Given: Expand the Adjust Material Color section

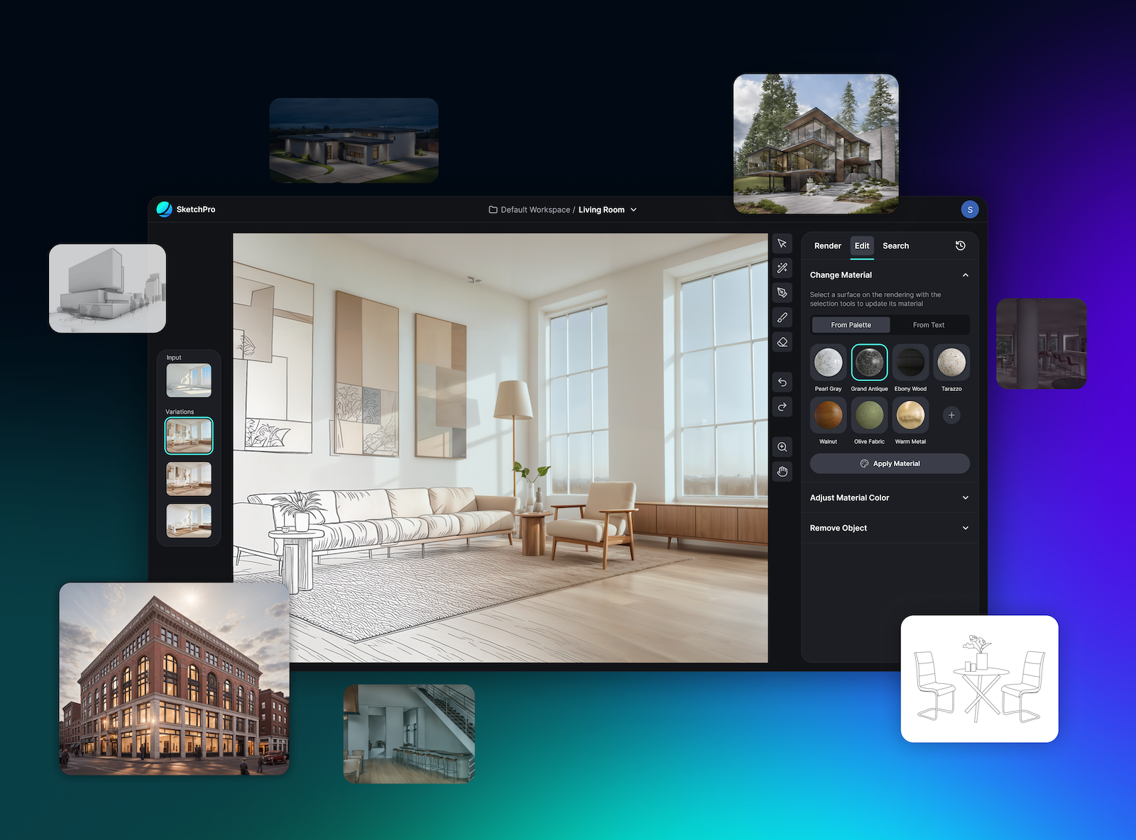Looking at the screenshot, I should [965, 498].
